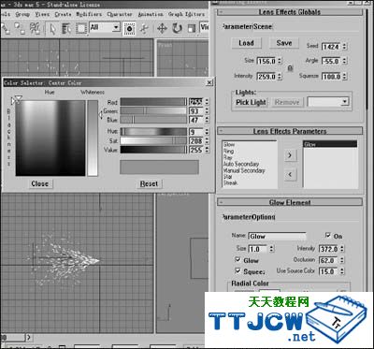Activate the Select and Rotate tool
The height and width of the screenshot is (349, 374).
(x=177, y=29)
